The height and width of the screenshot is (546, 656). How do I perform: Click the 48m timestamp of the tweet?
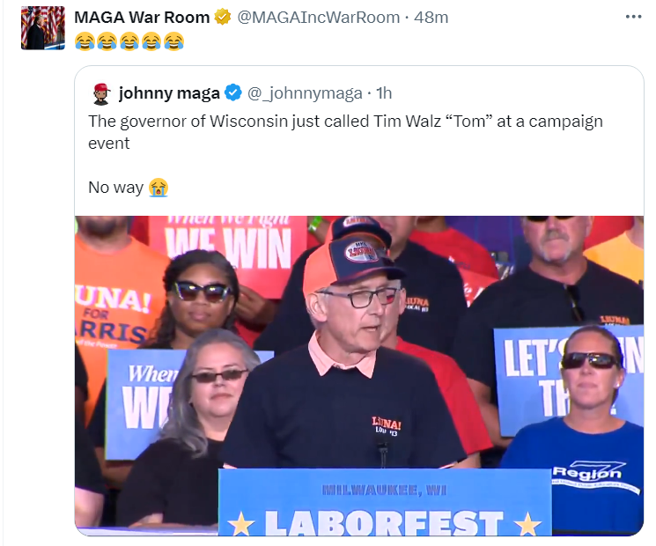(431, 17)
